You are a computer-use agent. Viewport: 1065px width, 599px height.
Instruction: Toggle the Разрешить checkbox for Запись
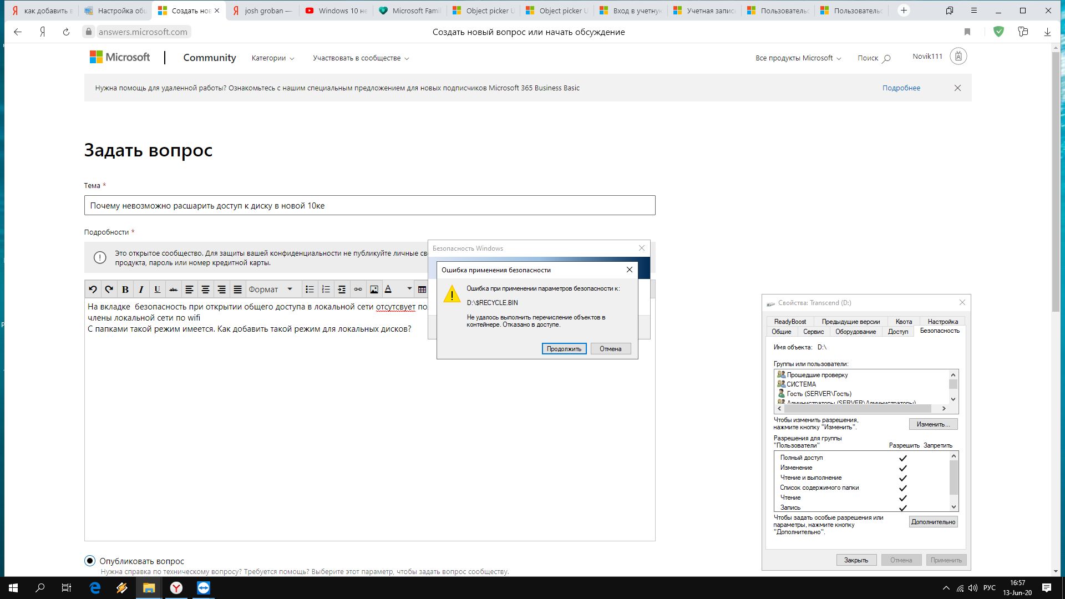coord(902,507)
